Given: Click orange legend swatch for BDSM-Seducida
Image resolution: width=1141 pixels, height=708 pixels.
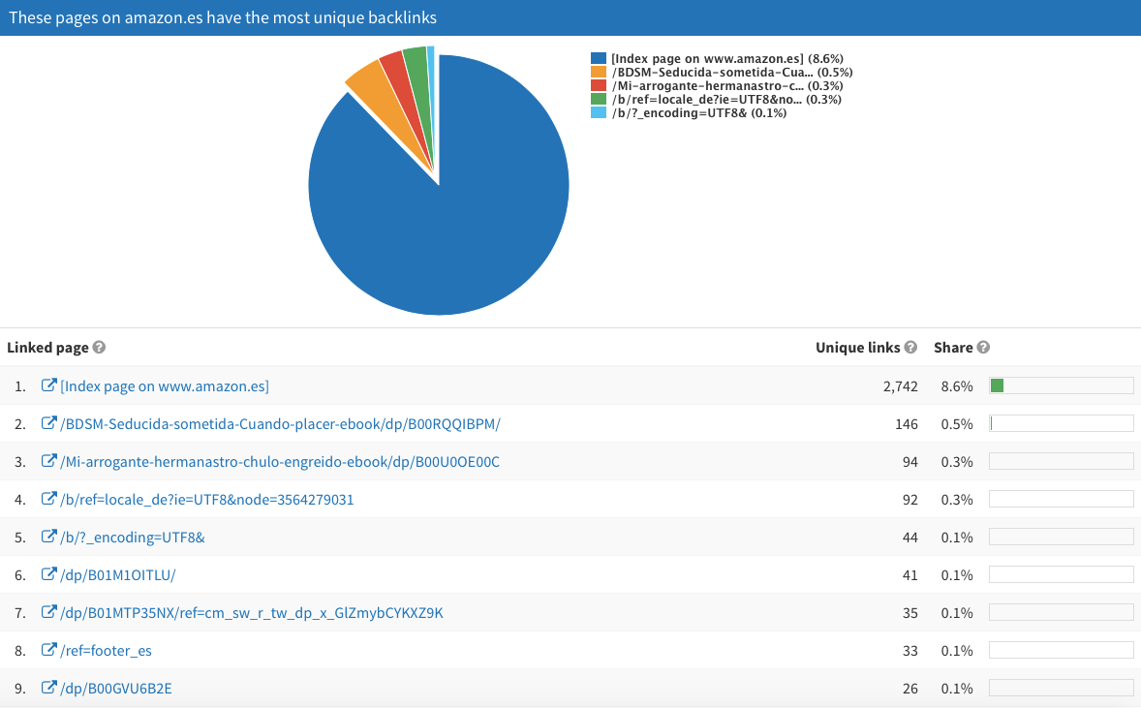Looking at the screenshot, I should click(599, 73).
